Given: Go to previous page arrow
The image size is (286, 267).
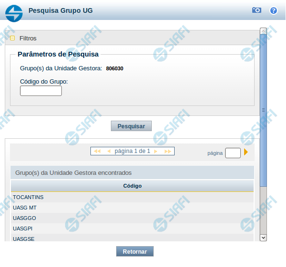Looking at the screenshot, I should click(x=108, y=151).
